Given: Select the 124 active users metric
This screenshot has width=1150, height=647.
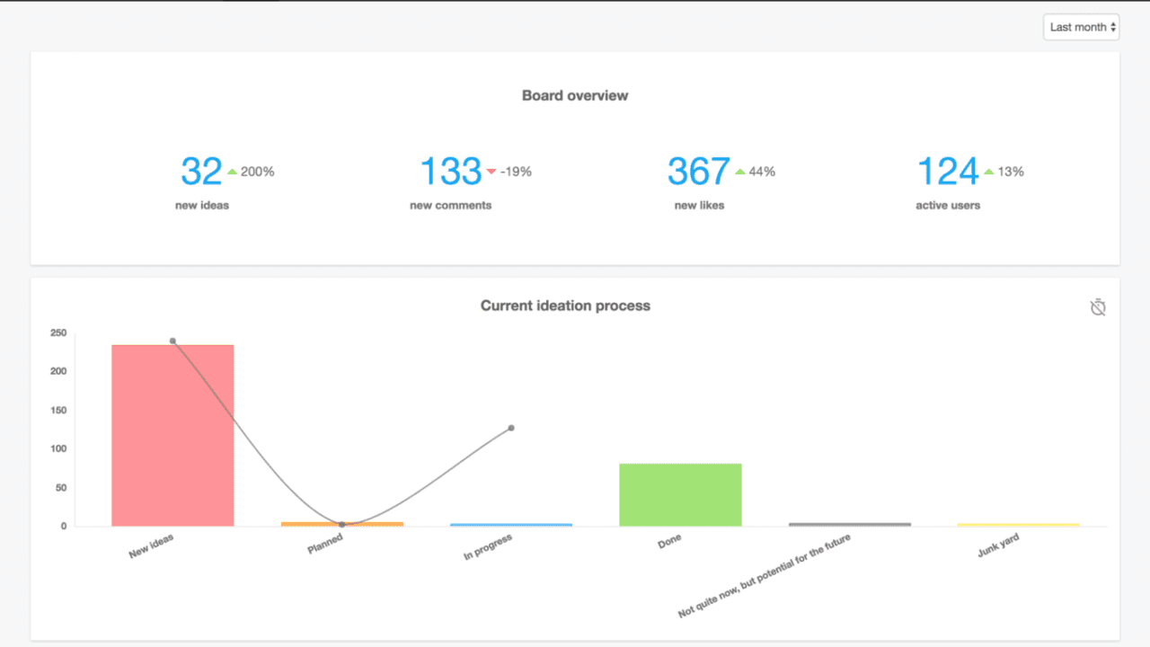Looking at the screenshot, I should [947, 171].
